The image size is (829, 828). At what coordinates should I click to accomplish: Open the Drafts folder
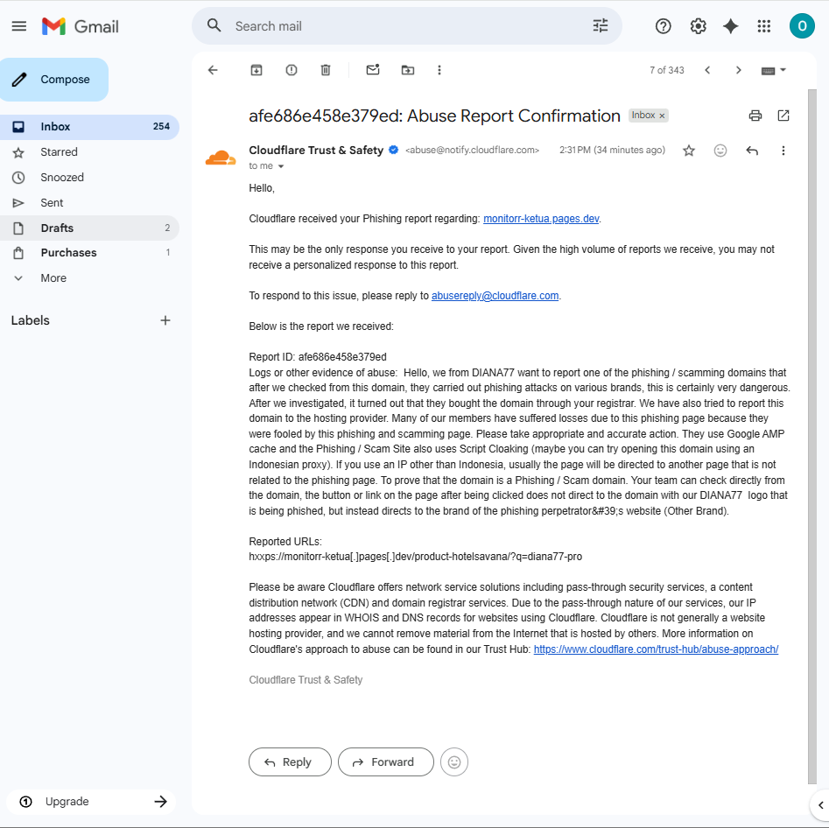click(89, 228)
